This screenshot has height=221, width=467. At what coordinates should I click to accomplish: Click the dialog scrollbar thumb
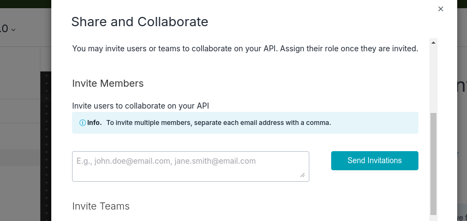[x=433, y=164]
